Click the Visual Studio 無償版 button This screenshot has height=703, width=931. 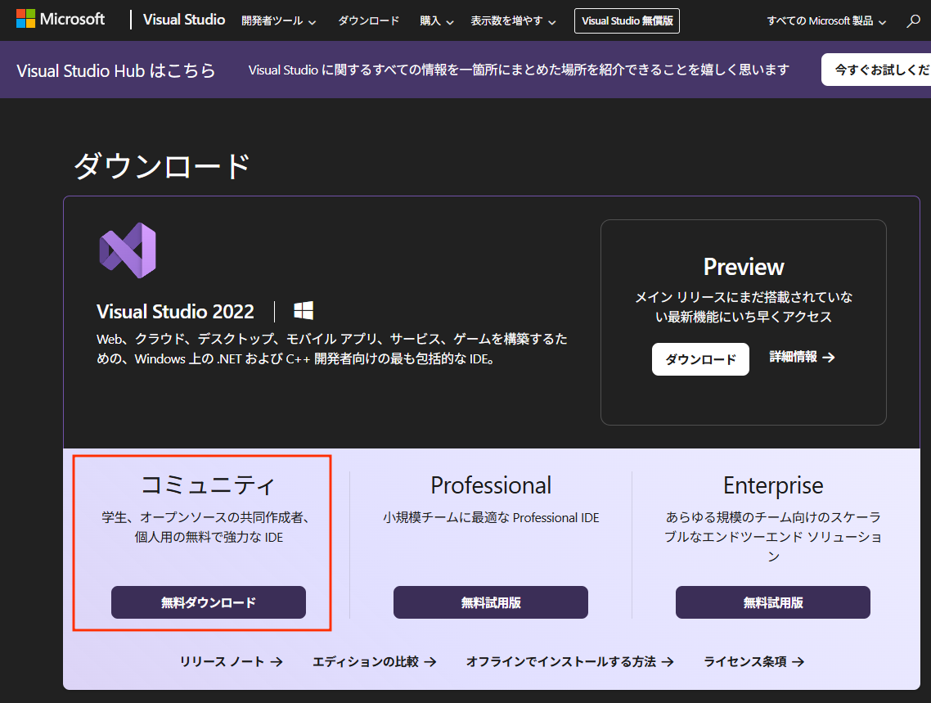(x=627, y=20)
